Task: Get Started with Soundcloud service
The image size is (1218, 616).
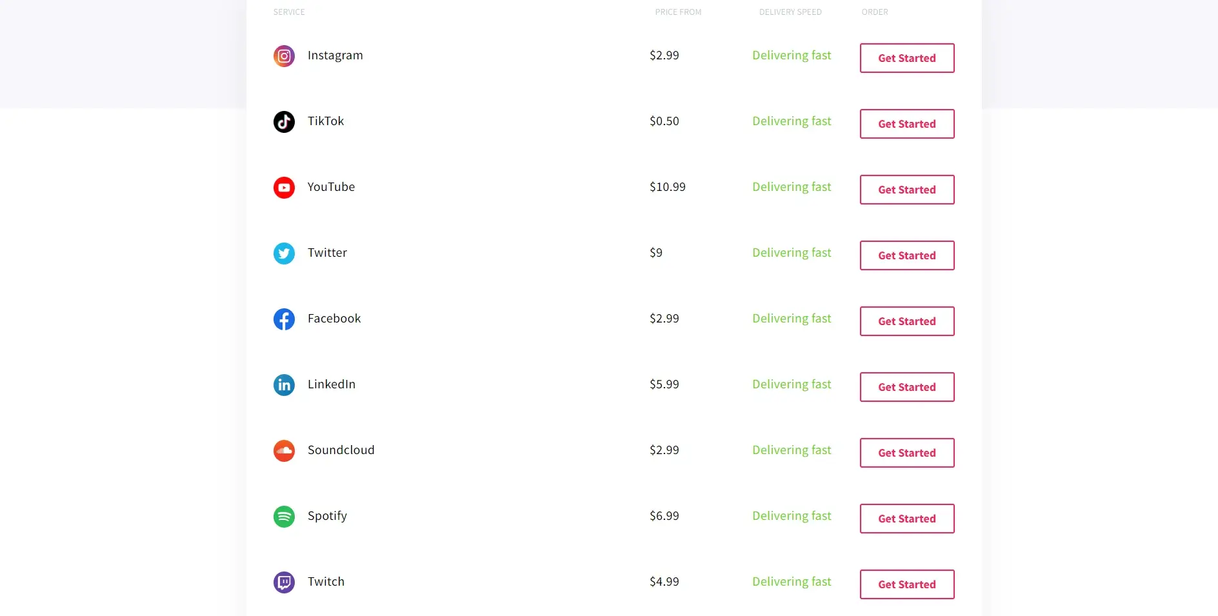Action: [907, 453]
